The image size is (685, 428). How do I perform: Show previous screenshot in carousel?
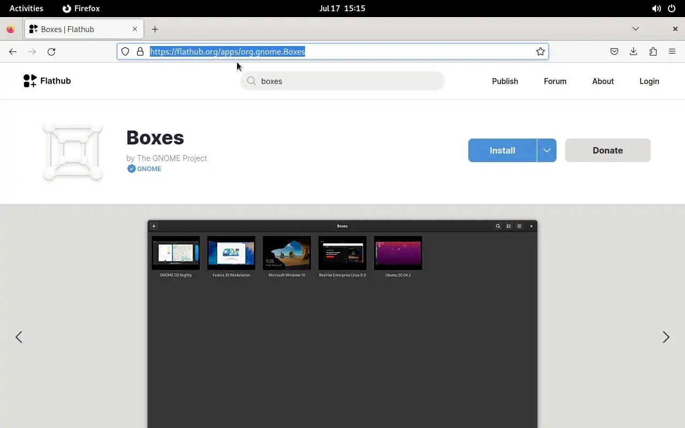(x=19, y=337)
